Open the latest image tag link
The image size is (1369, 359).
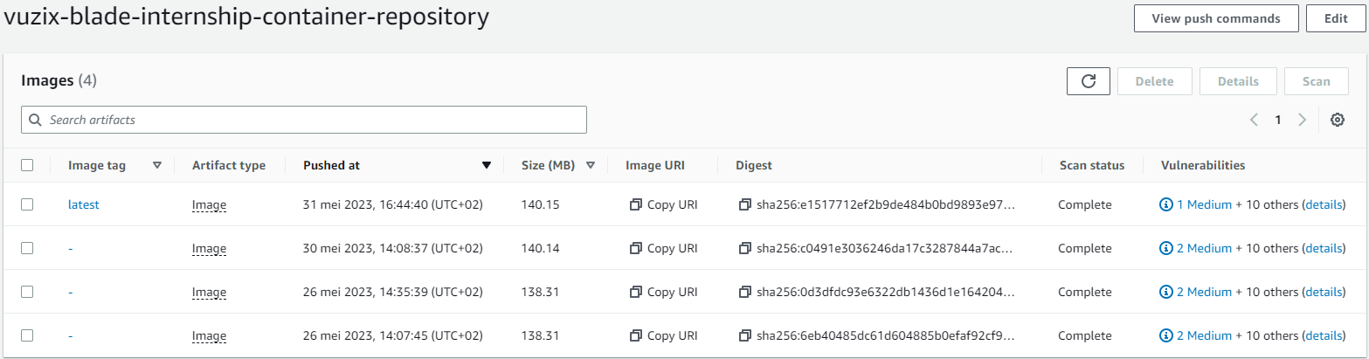pyautogui.click(x=84, y=204)
